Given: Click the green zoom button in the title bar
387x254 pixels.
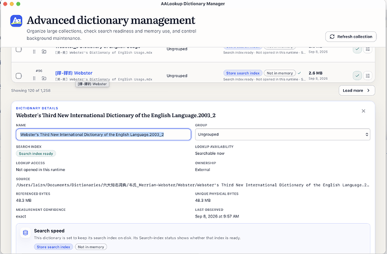Looking at the screenshot, I should pos(18,4).
